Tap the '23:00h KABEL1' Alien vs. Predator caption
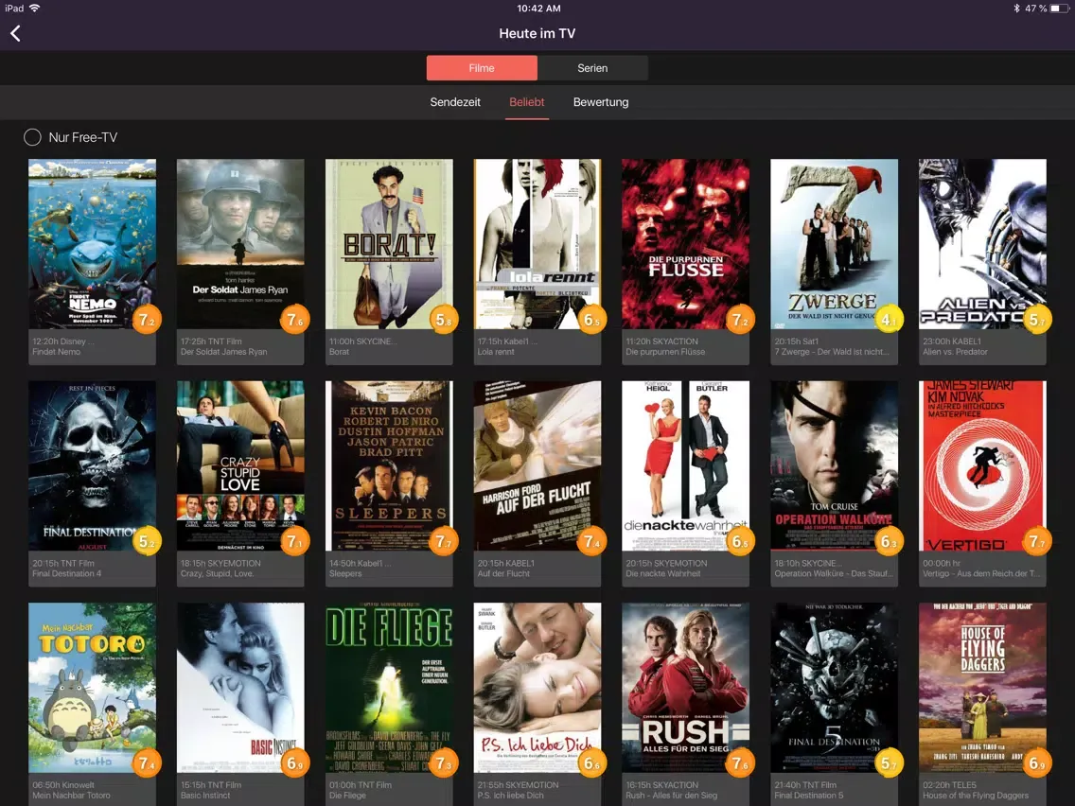The height and width of the screenshot is (806, 1075). pyautogui.click(x=982, y=347)
